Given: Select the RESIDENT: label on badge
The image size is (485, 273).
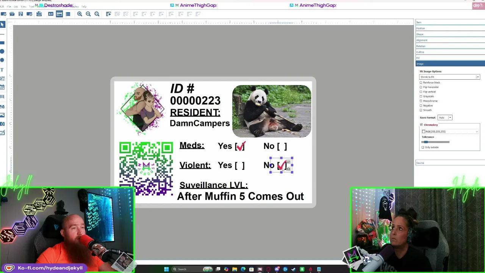Looking at the screenshot, I should coord(195,113).
